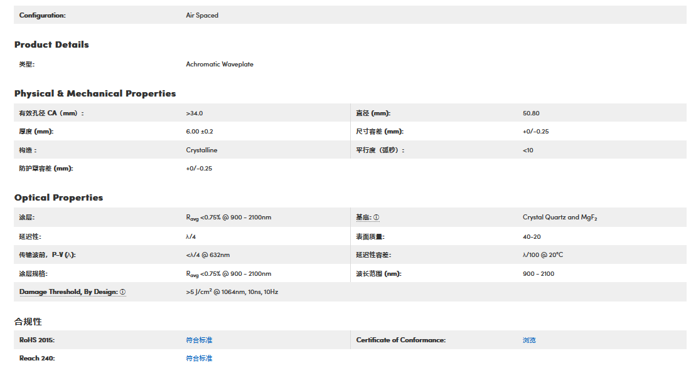Click the 涂层规格 label
Image resolution: width=691 pixels, height=378 pixels.
tap(33, 274)
